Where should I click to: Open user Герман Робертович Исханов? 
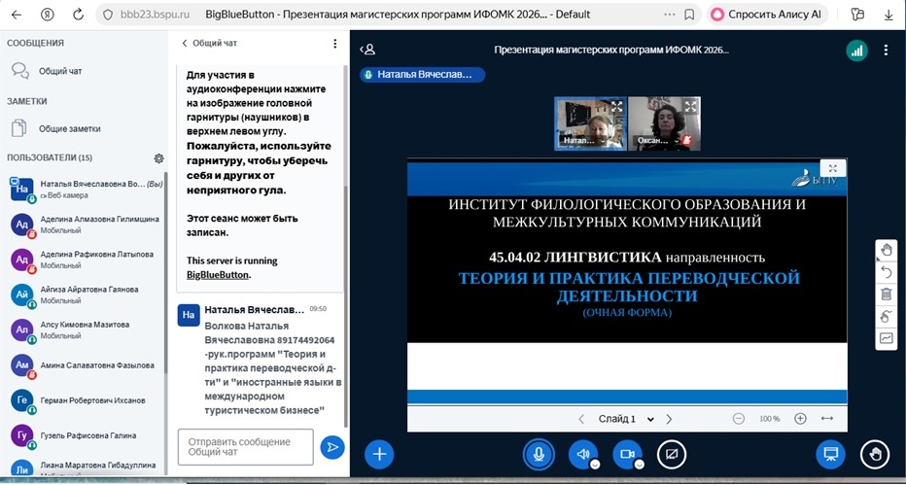[92, 400]
